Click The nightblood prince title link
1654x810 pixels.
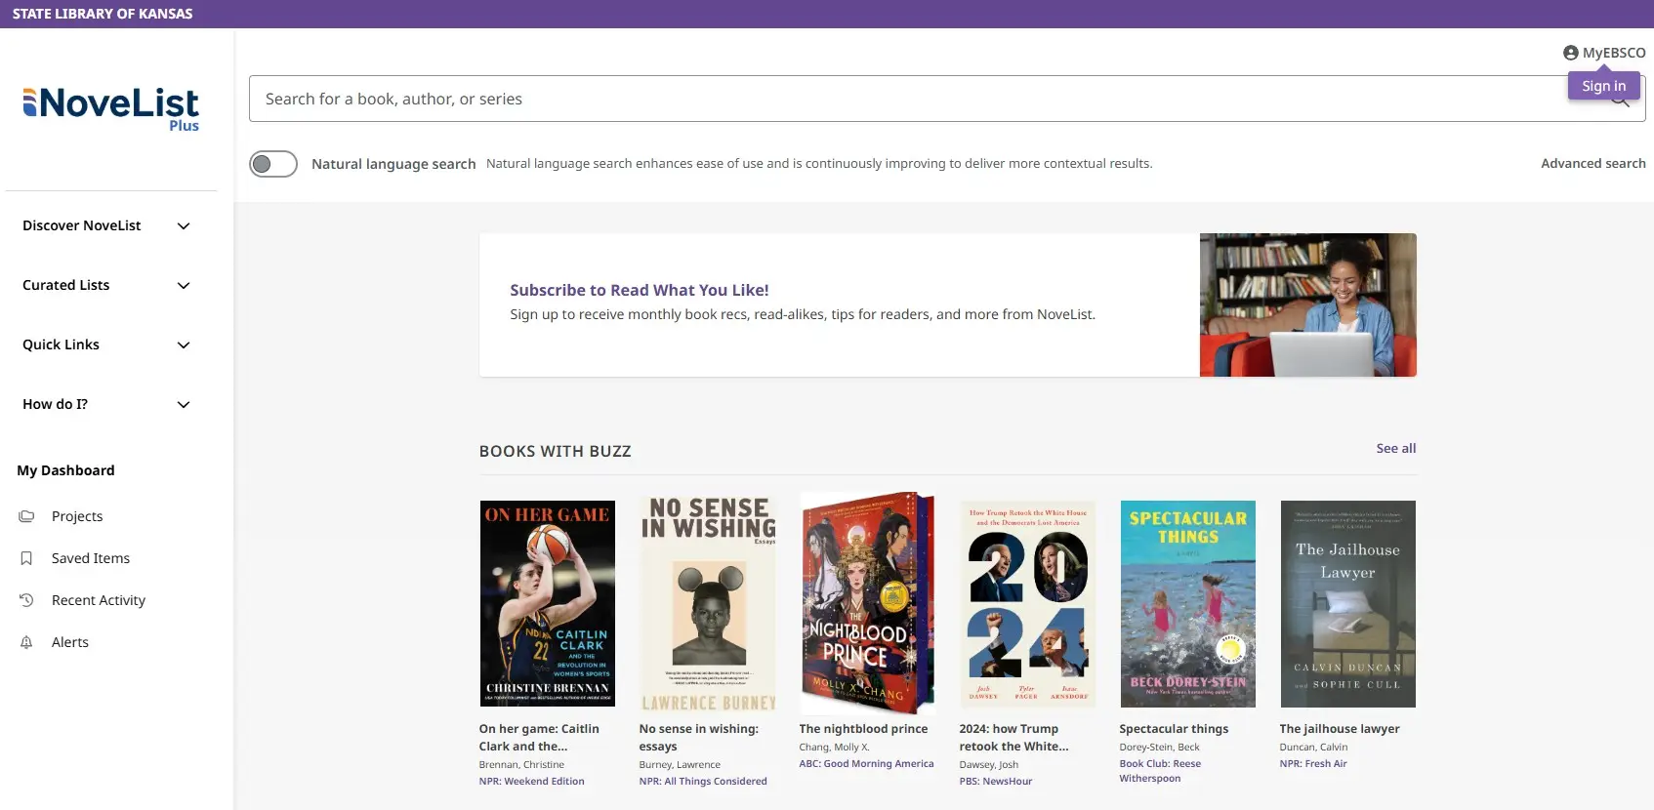point(864,729)
